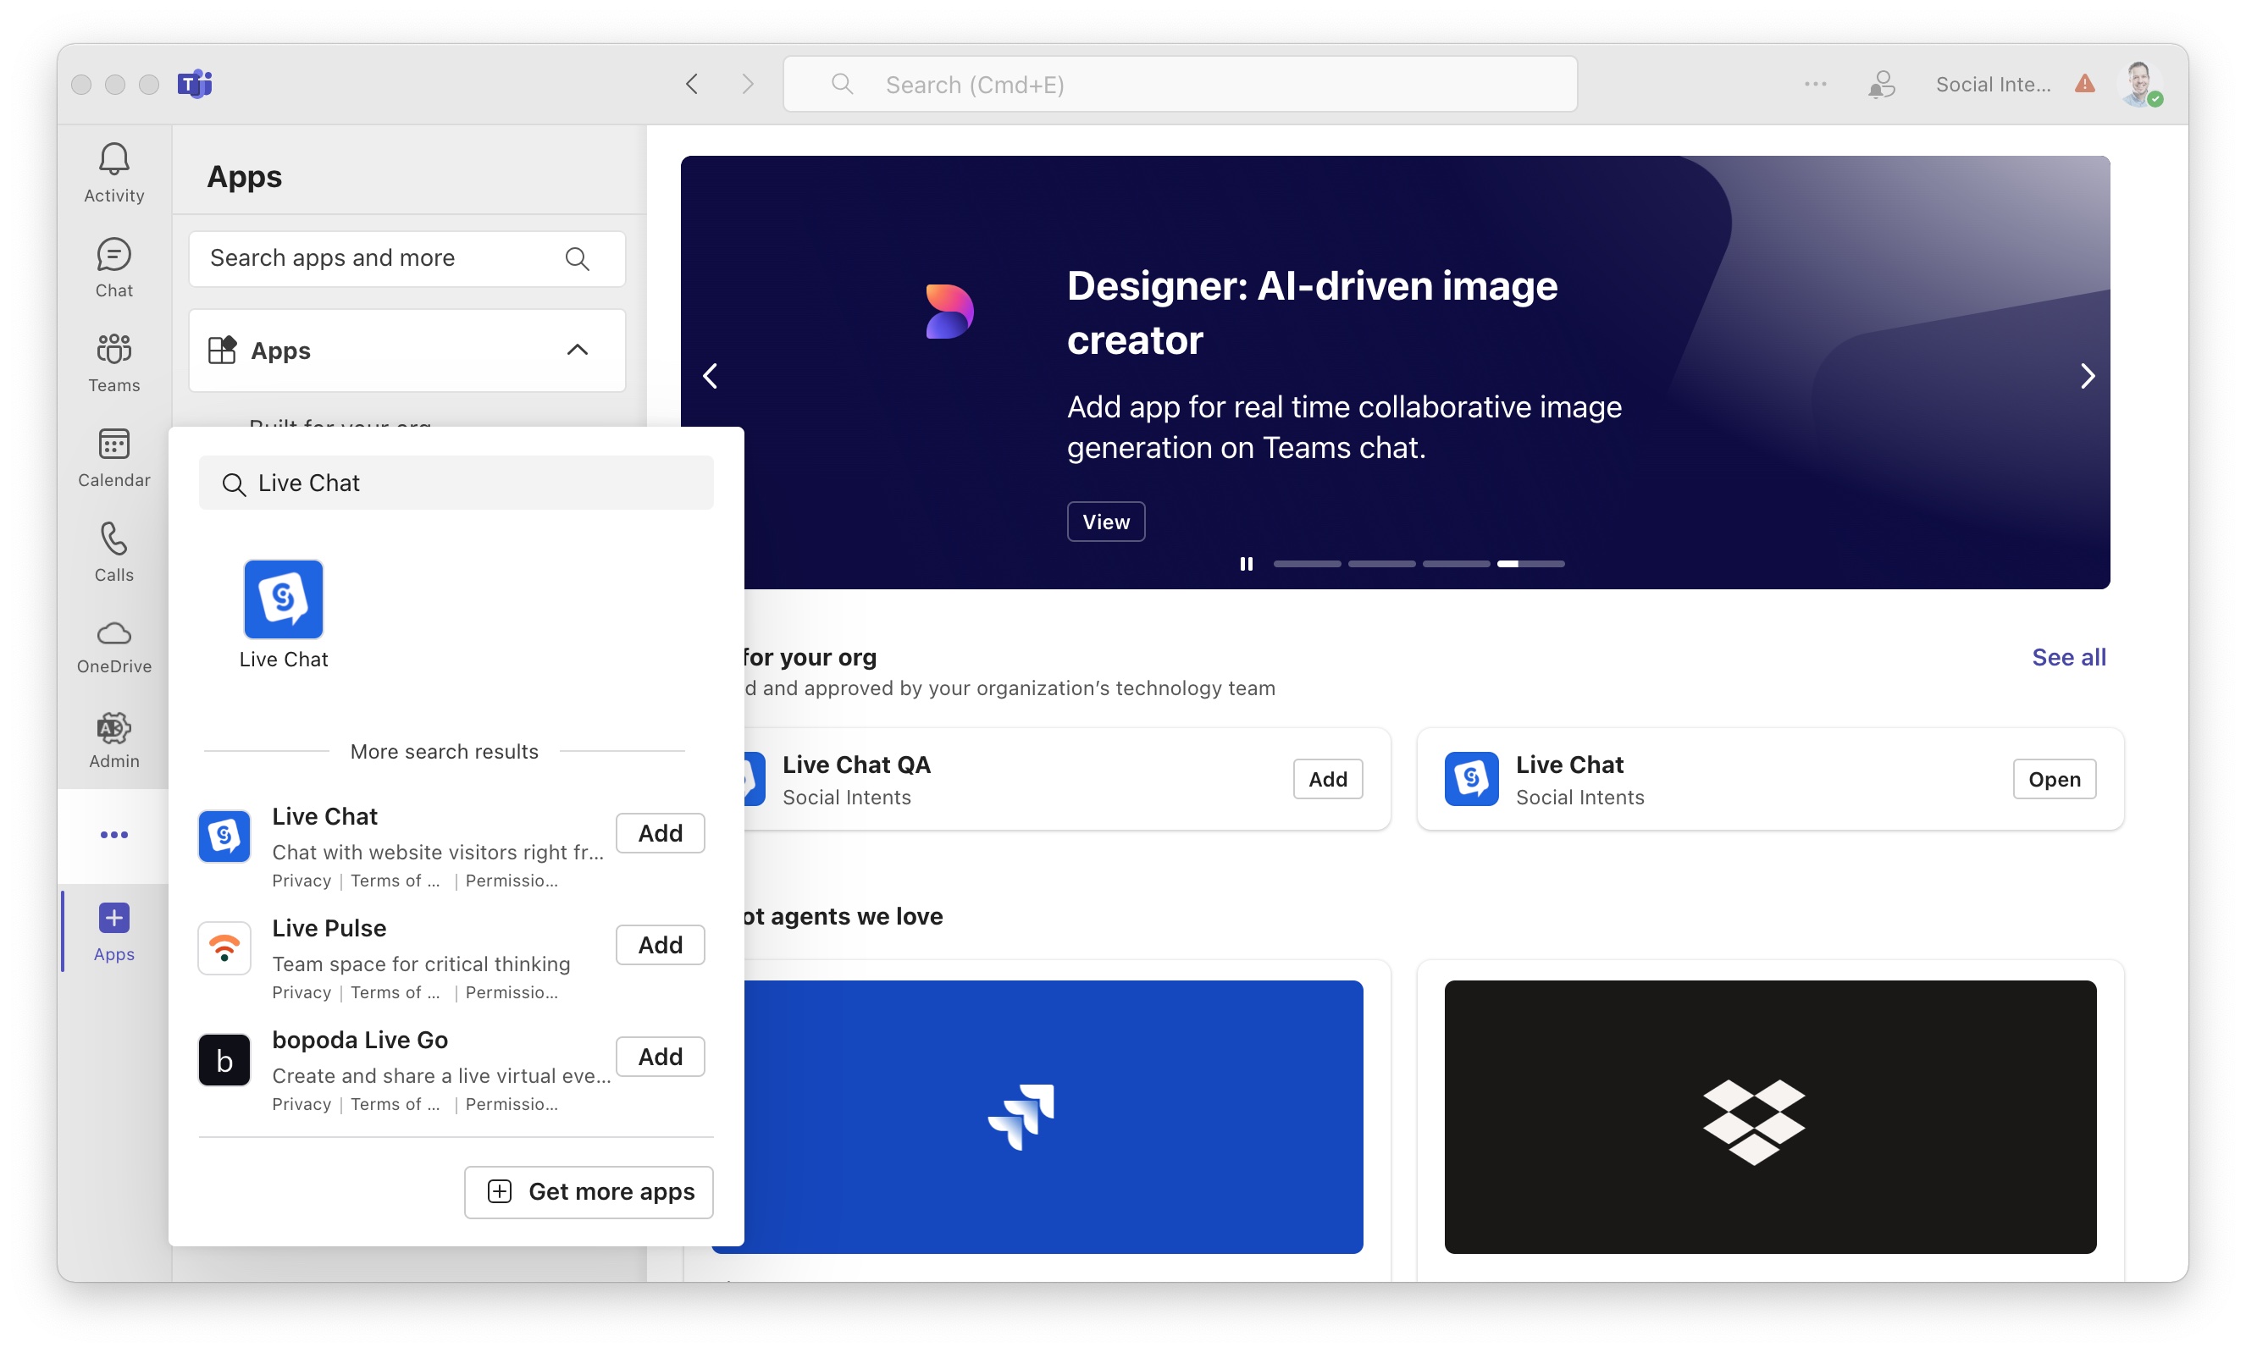2246x1353 pixels.
Task: Open the profile avatar picture
Action: [2139, 84]
